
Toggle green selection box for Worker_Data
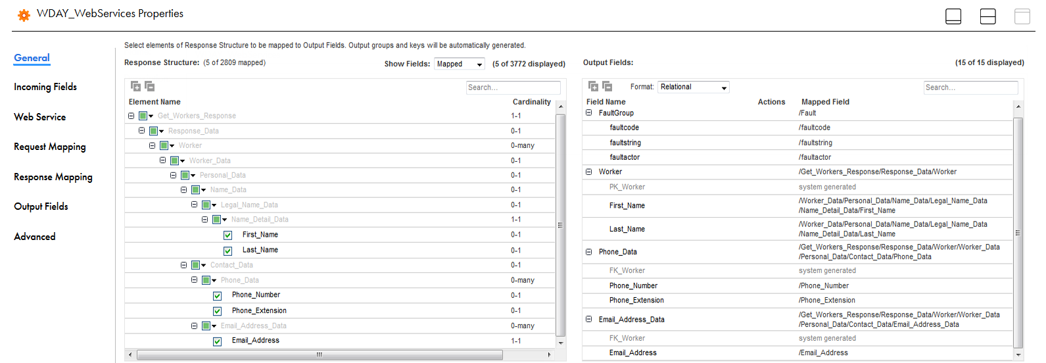pyautogui.click(x=174, y=160)
